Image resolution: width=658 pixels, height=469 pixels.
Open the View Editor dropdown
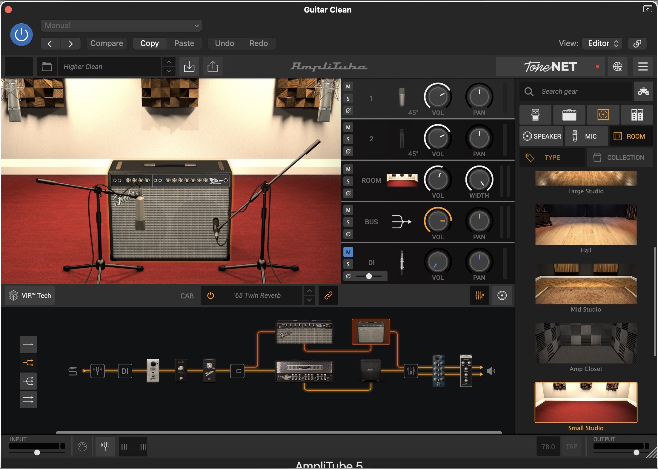[603, 44]
